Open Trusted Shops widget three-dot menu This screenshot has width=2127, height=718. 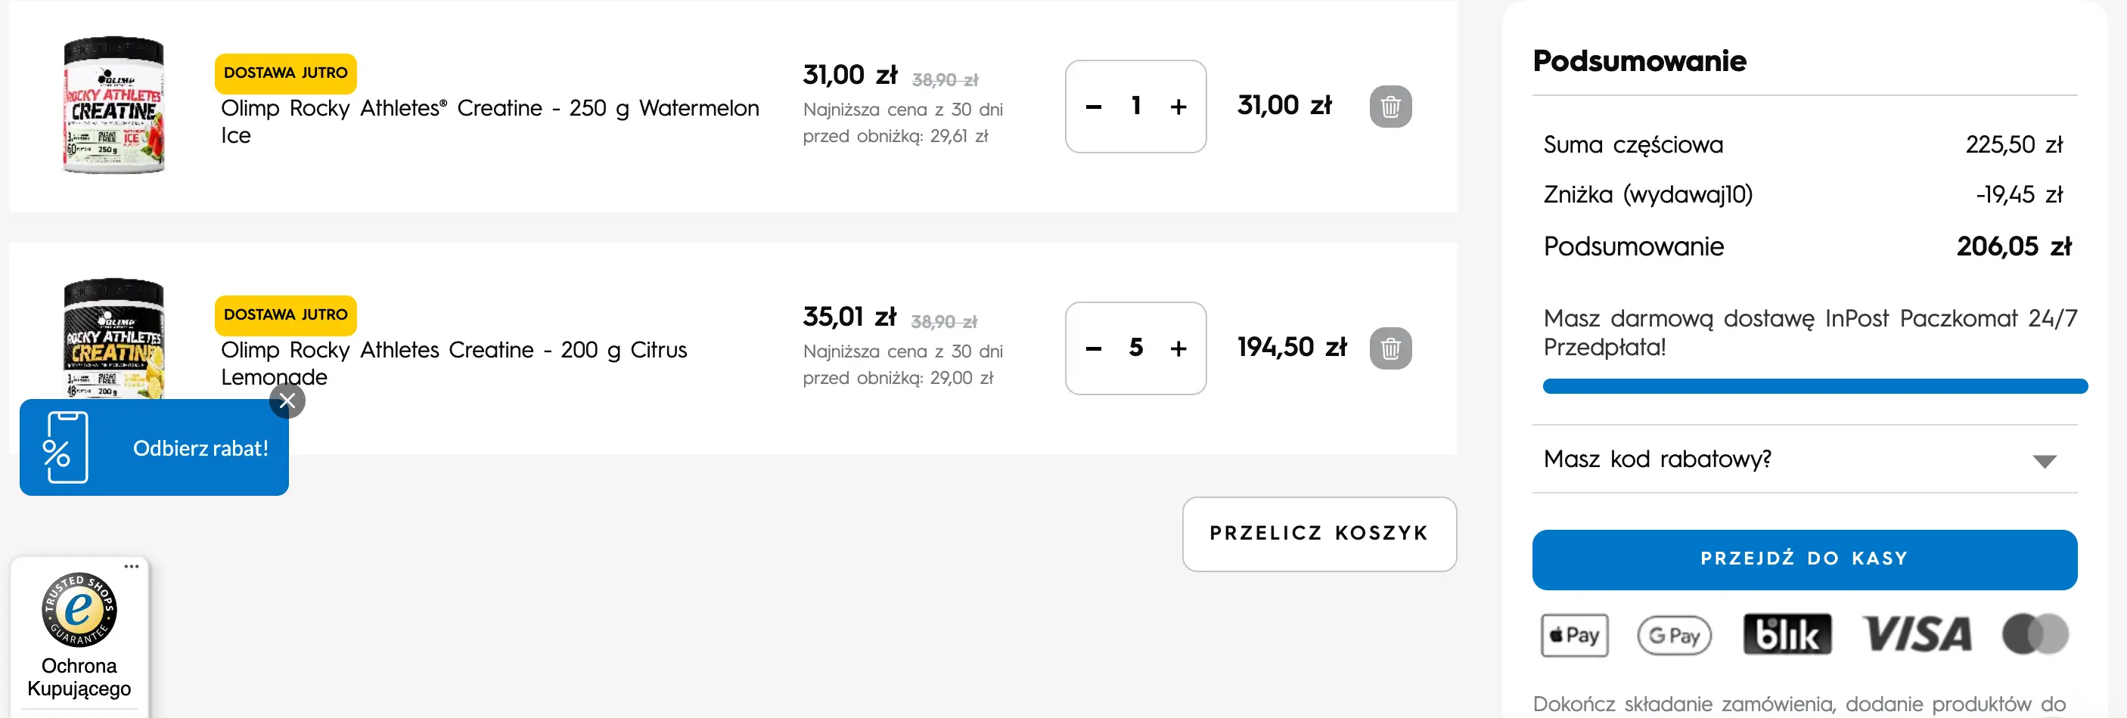(x=132, y=566)
